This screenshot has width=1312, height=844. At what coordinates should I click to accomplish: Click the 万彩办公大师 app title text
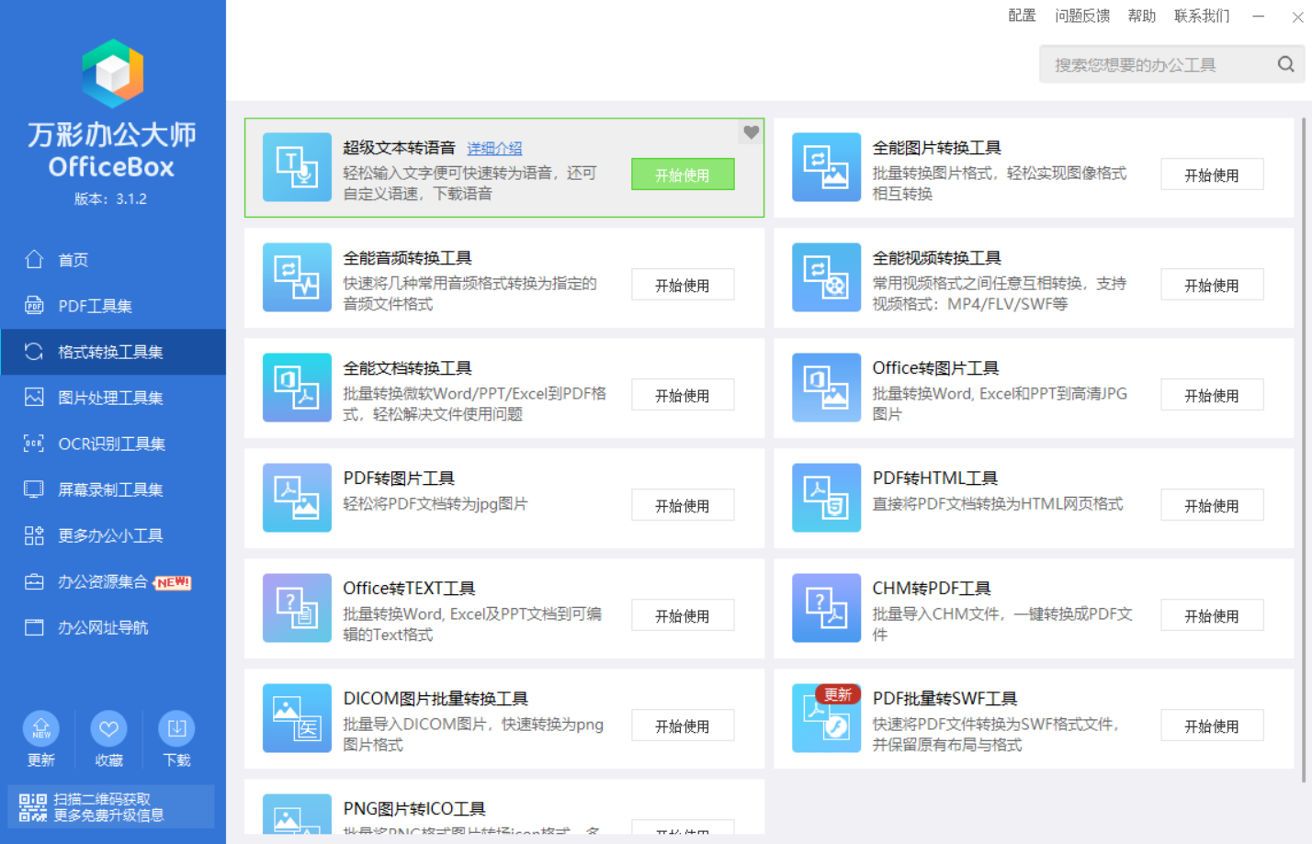(111, 135)
